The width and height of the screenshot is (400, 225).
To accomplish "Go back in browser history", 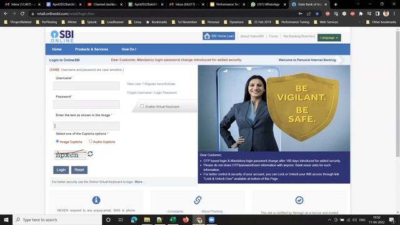I will (6, 14).
